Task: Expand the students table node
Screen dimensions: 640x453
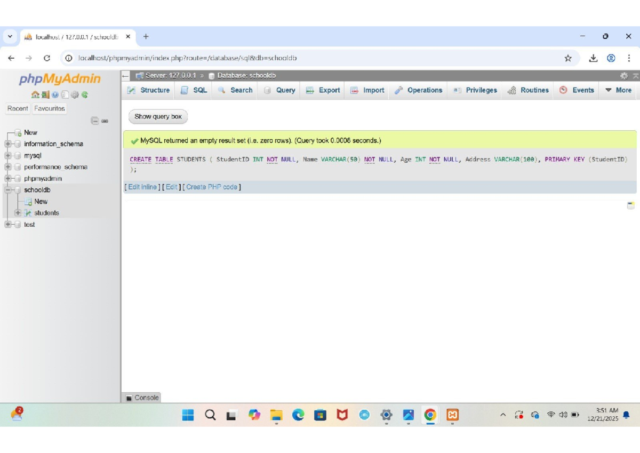Action: tap(18, 213)
